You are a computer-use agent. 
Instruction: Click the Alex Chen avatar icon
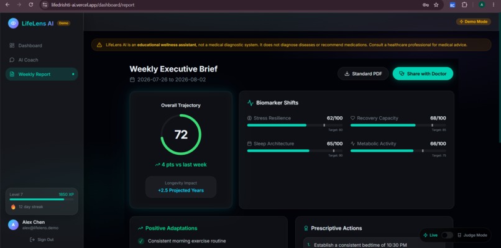tap(13, 224)
